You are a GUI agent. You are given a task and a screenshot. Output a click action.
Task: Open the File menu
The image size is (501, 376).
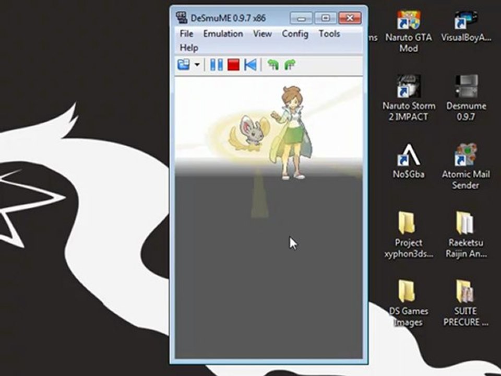[186, 34]
